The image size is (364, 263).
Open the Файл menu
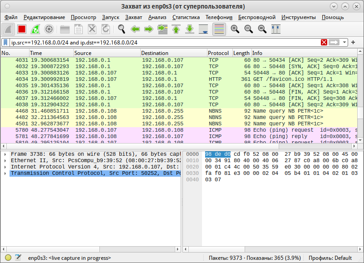click(11, 17)
